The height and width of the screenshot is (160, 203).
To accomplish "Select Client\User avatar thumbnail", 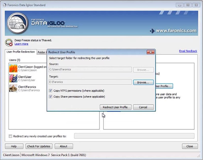I will click(13, 78).
